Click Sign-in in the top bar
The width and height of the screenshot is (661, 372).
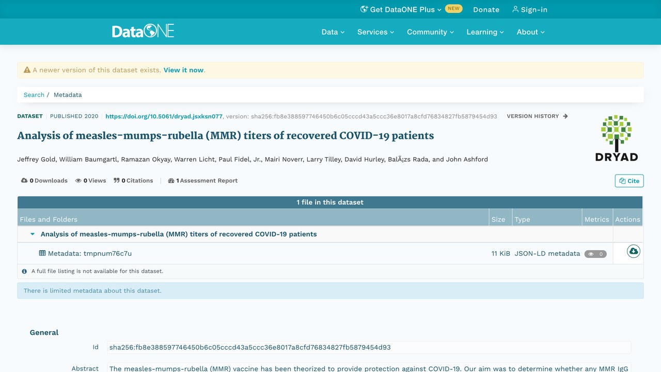(x=530, y=9)
